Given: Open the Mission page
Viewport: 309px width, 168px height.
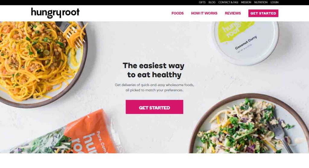Looking at the screenshot, I should pos(246,2).
